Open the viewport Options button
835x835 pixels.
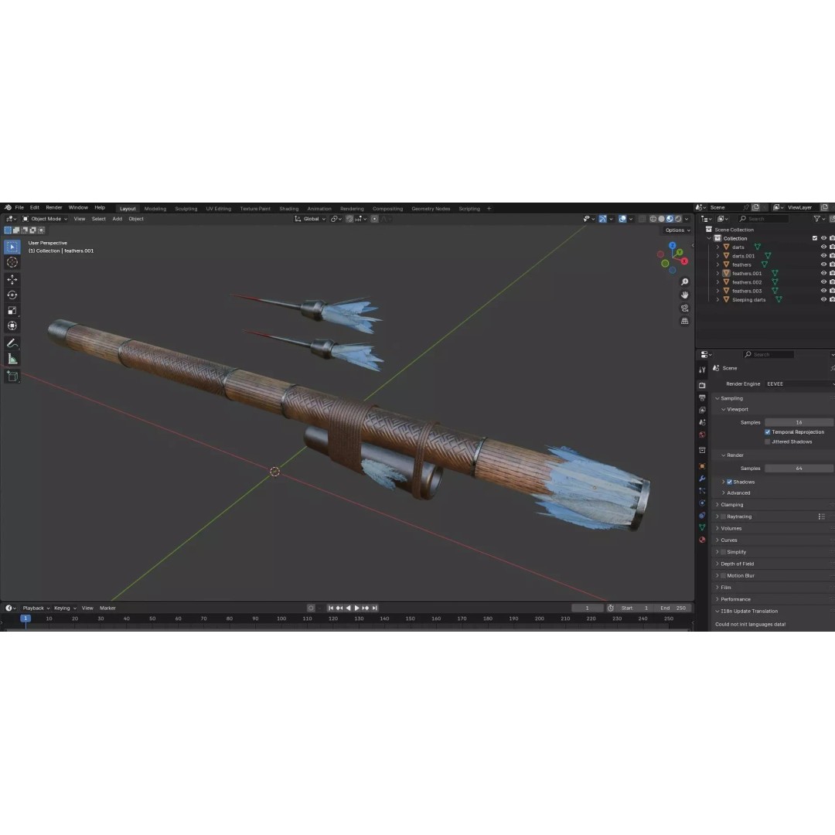pyautogui.click(x=677, y=230)
